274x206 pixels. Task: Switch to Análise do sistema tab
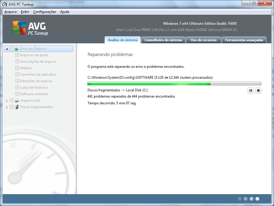click(123, 40)
